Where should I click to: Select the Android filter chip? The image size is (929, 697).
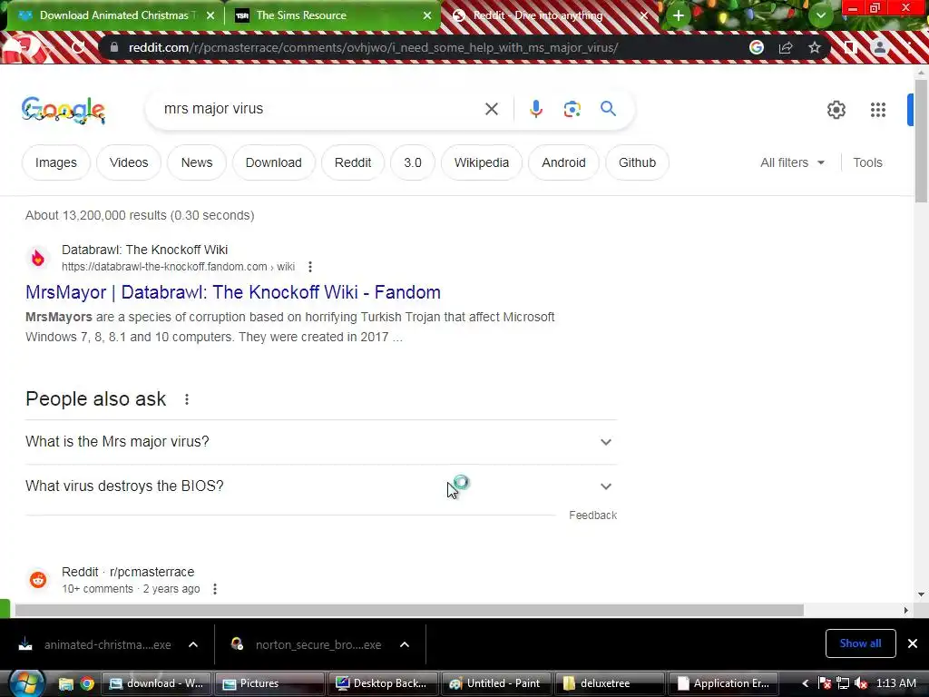tap(563, 162)
